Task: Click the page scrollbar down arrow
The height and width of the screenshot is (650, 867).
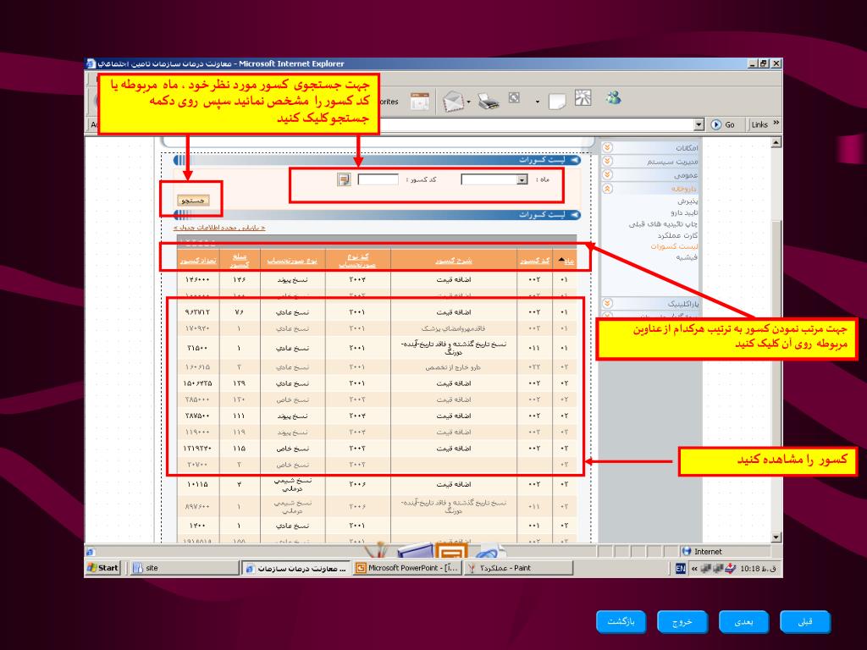Action: 776,537
